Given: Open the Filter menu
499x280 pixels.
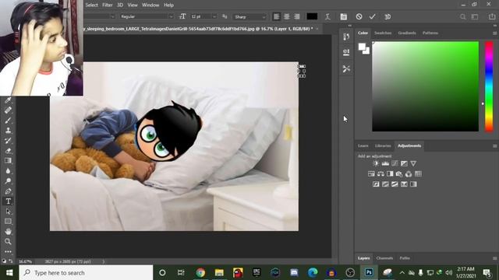Looking at the screenshot, I should coord(108,5).
